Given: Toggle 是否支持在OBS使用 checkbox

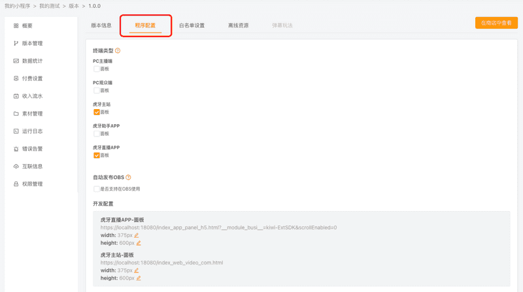Looking at the screenshot, I should (97, 189).
